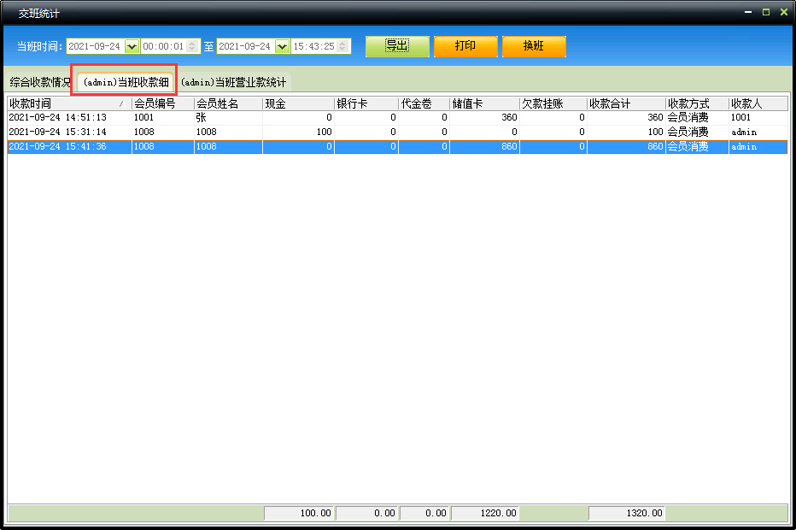Screen dimensions: 796x530
Task: Switch to the 综合收款情况 tab
Action: (x=39, y=82)
